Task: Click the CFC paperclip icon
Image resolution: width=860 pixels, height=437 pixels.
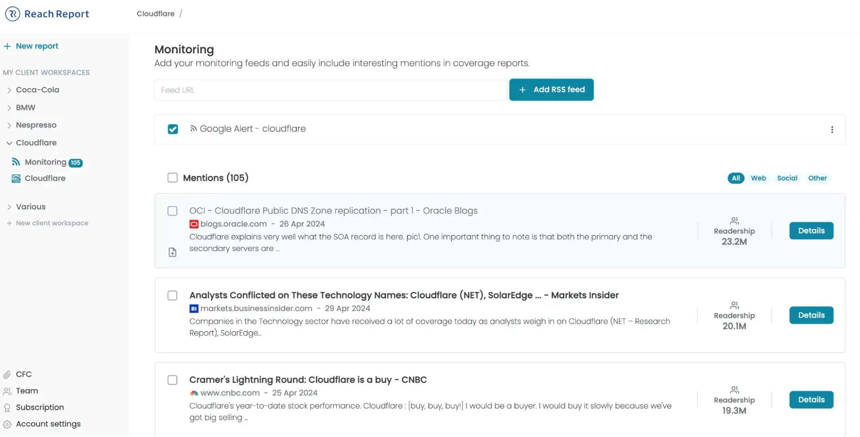Action: tap(7, 375)
